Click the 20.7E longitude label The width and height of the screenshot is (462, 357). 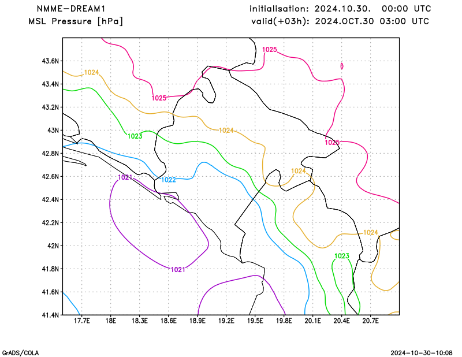370,321
